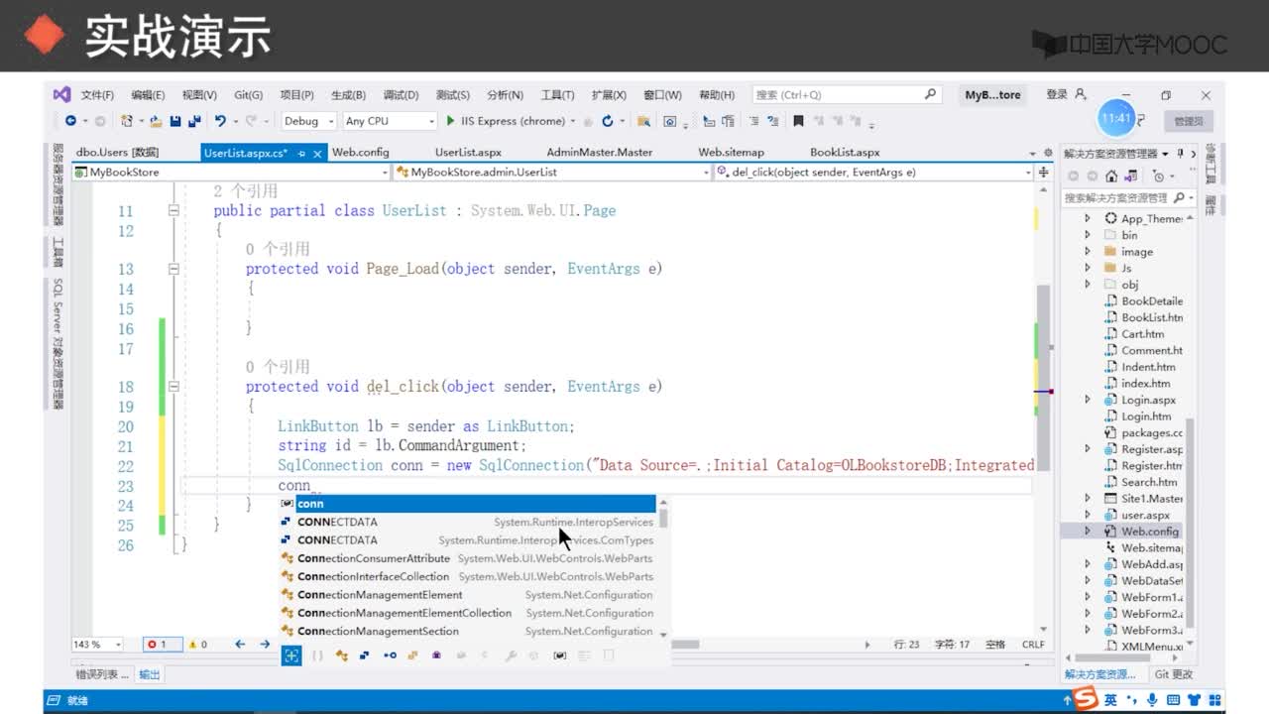Viewport: 1269px width, 714px height.
Task: Navigate backward with the back arrow toolbar icon
Action: click(70, 121)
